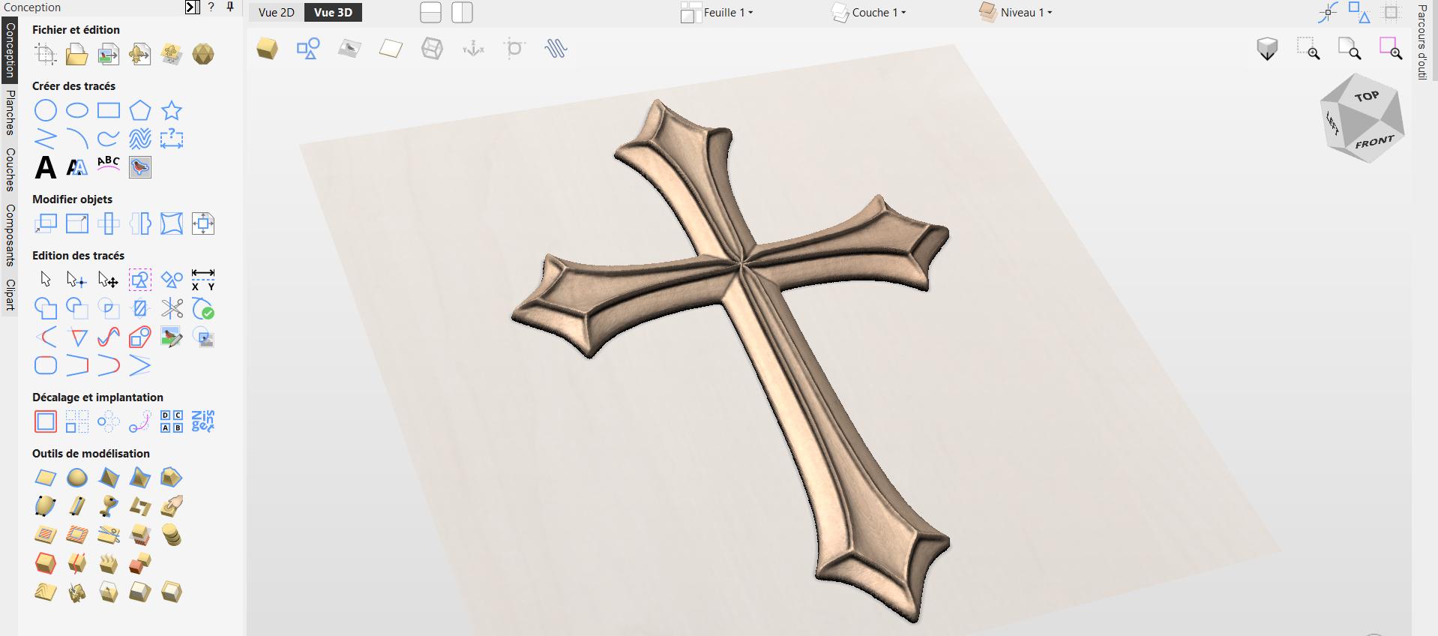Click the smoothing component steam icon

[109, 563]
